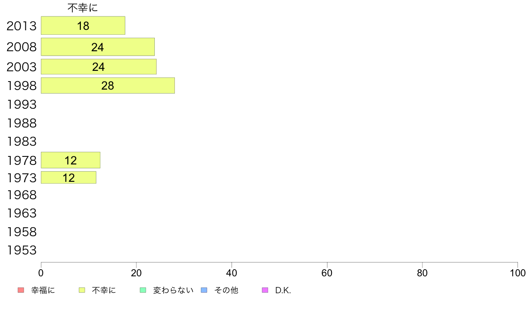The height and width of the screenshot is (328, 530).
Task: Click the 40 tick on the x-axis
Action: pos(232,273)
